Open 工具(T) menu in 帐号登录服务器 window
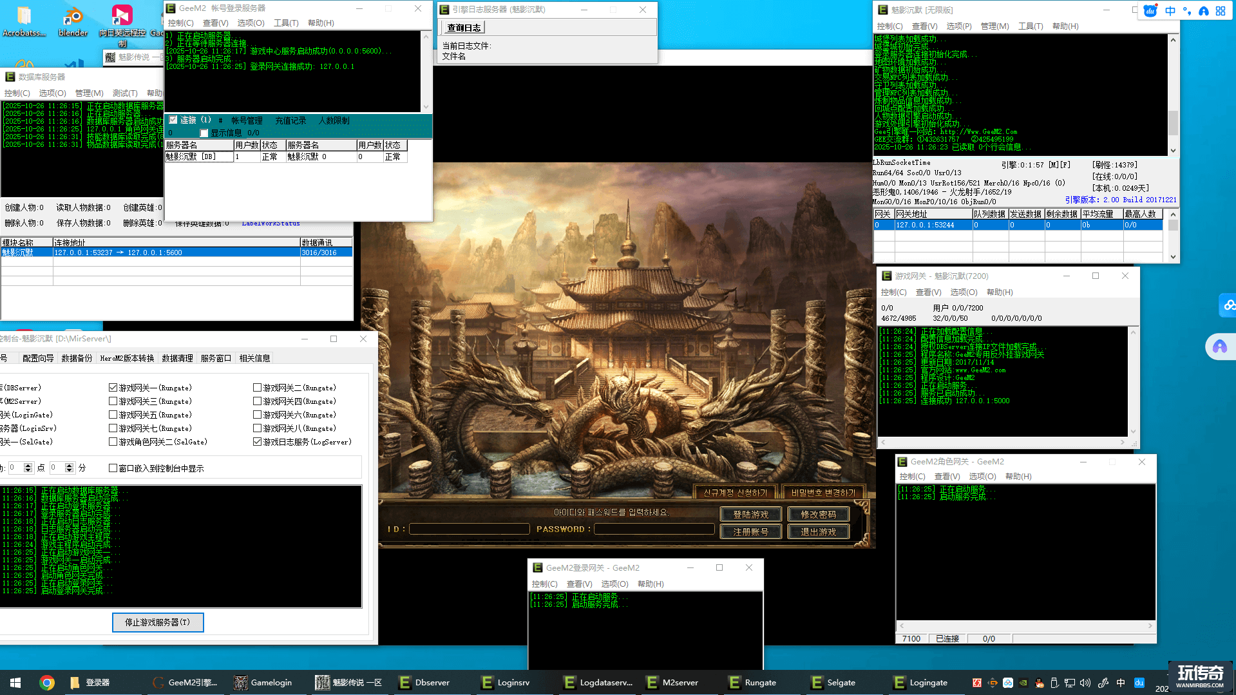Screen dimensions: 1236x695 [x=286, y=23]
